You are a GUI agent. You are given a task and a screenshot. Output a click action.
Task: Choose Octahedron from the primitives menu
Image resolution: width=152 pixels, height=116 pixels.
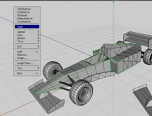(x=27, y=12)
